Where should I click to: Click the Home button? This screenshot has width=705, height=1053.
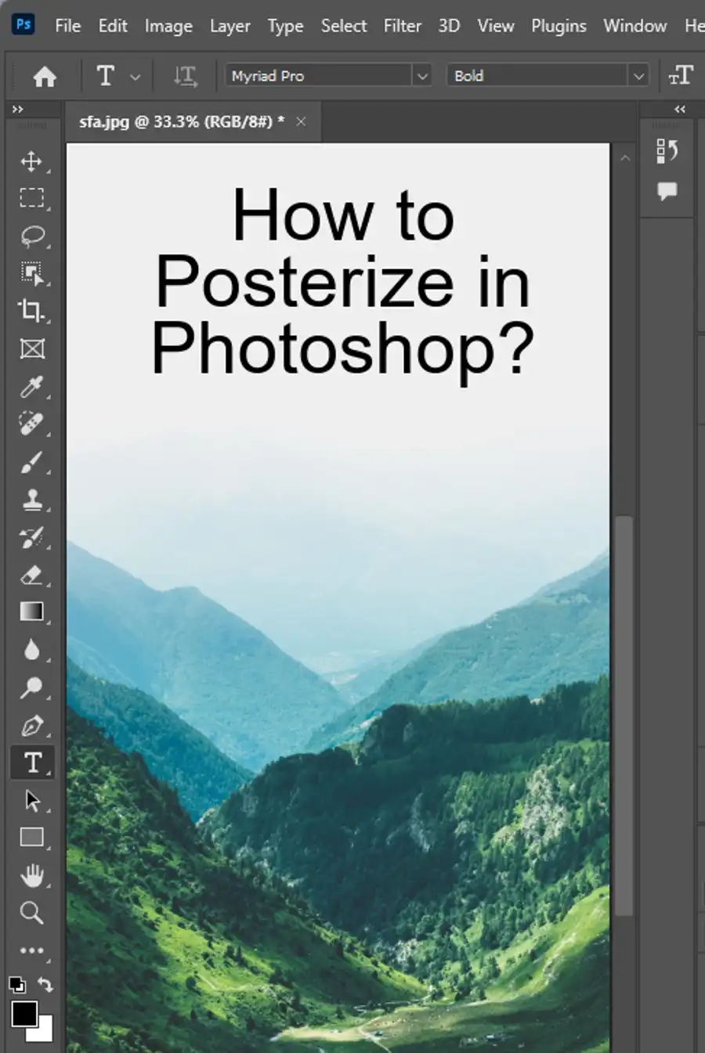(45, 76)
